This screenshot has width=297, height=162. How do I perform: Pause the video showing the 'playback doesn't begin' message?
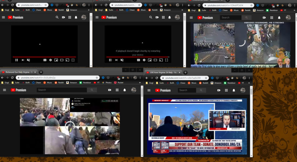(110, 60)
